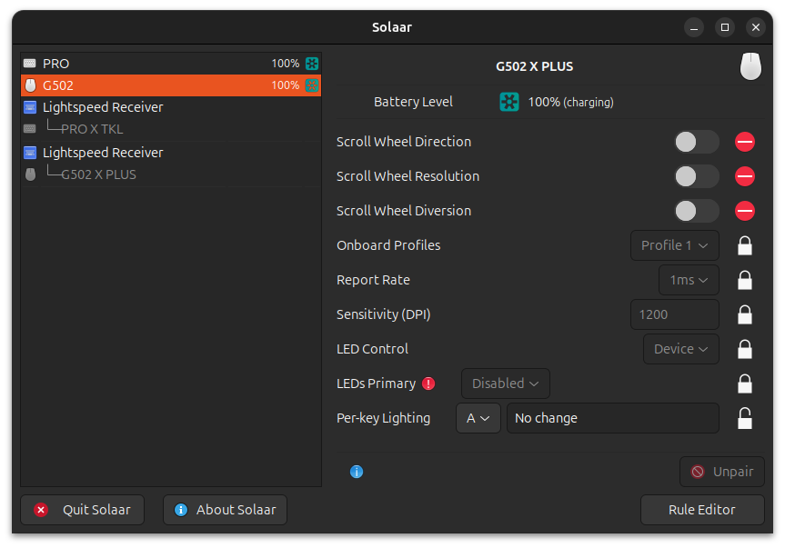Click the Lightspeed Receiver above G502 X PLUS
Image resolution: width=785 pixels, height=548 pixels.
171,153
